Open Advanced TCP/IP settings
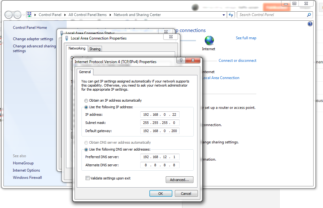 click(179, 180)
